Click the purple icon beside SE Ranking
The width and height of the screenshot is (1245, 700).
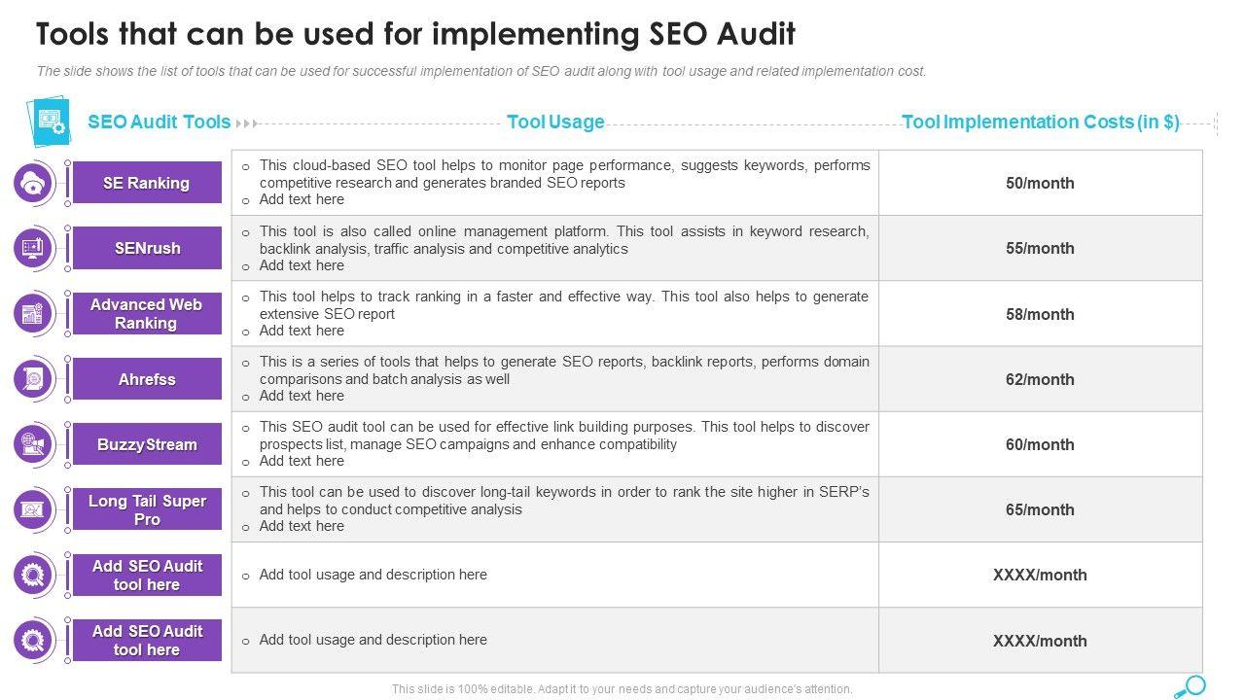[x=34, y=183]
